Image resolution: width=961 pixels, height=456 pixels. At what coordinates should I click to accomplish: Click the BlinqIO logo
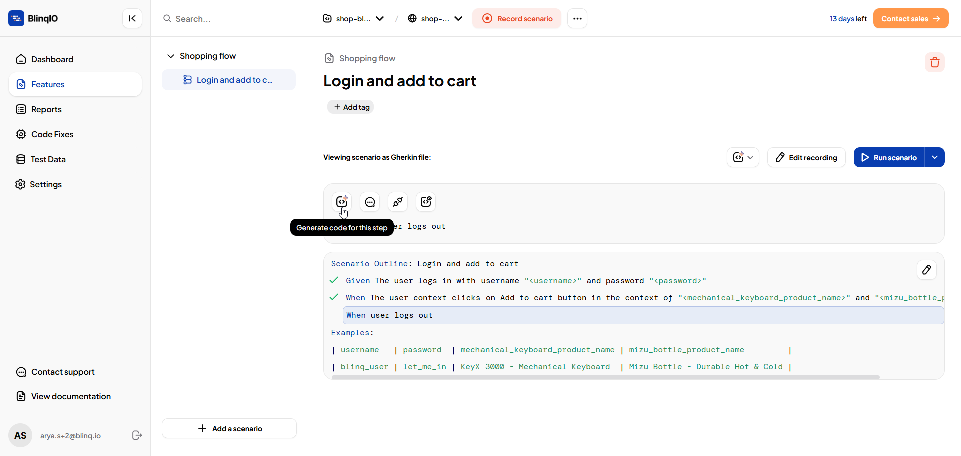pyautogui.click(x=33, y=18)
